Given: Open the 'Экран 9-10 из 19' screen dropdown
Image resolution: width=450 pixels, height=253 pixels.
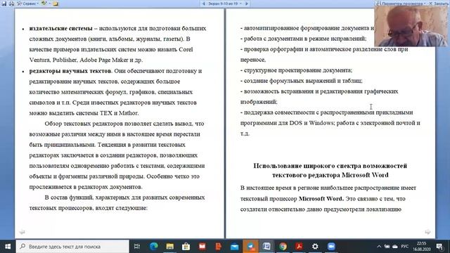Looking at the screenshot, I should pyautogui.click(x=225, y=4).
